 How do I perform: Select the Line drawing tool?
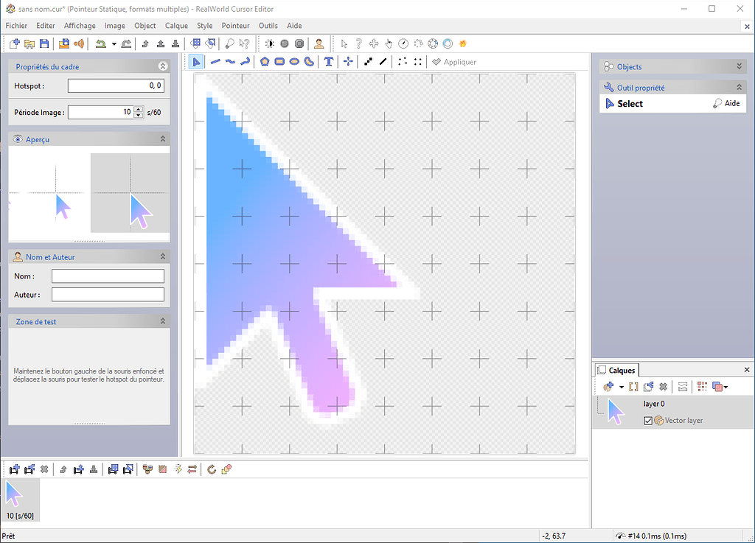[x=215, y=62]
